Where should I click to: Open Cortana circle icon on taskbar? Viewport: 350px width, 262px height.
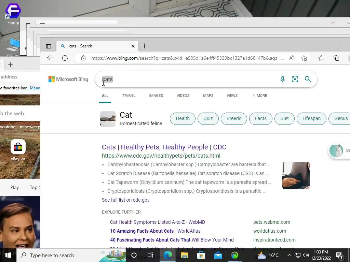click(134, 255)
